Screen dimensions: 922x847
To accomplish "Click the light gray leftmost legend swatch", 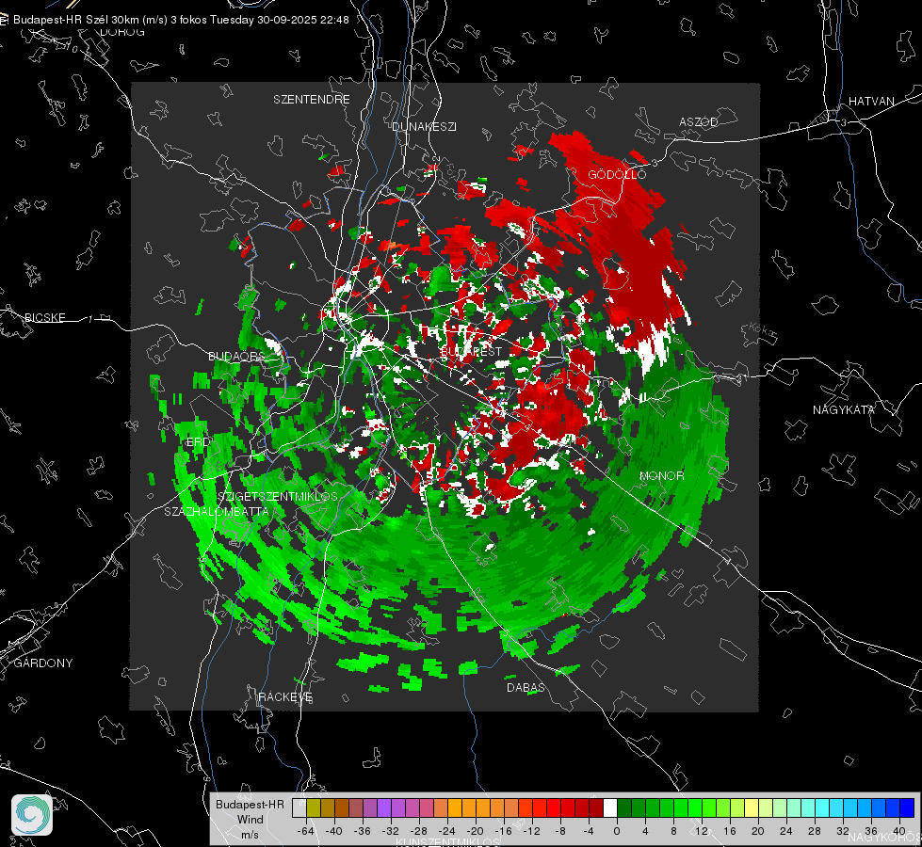I will coord(299,808).
